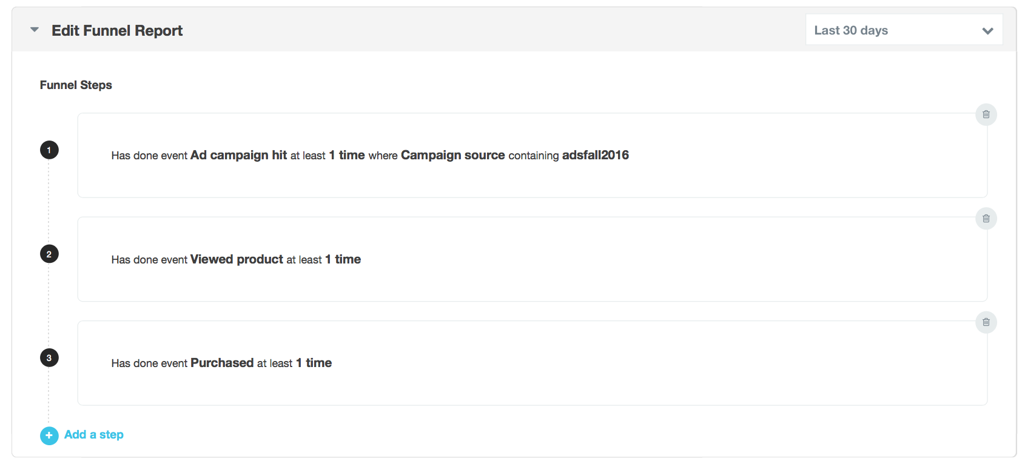Viewport: 1025px width, 467px height.
Task: Open the Last 30 days date range dropdown
Action: 904,30
